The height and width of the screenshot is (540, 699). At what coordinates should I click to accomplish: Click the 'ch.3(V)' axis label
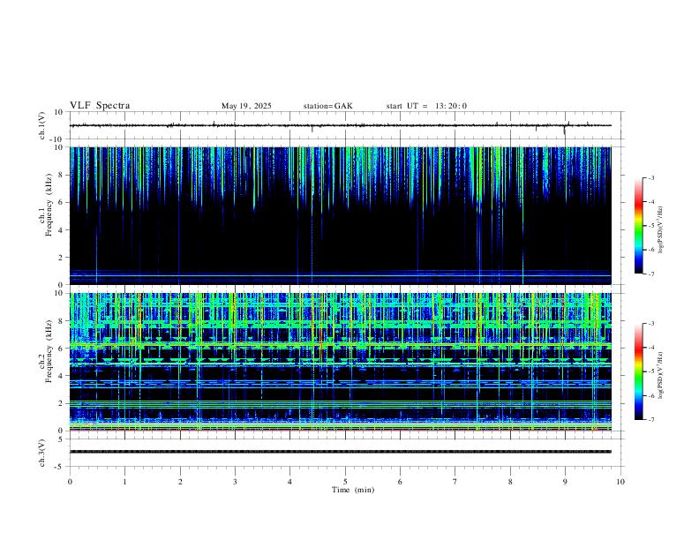[x=42, y=453]
